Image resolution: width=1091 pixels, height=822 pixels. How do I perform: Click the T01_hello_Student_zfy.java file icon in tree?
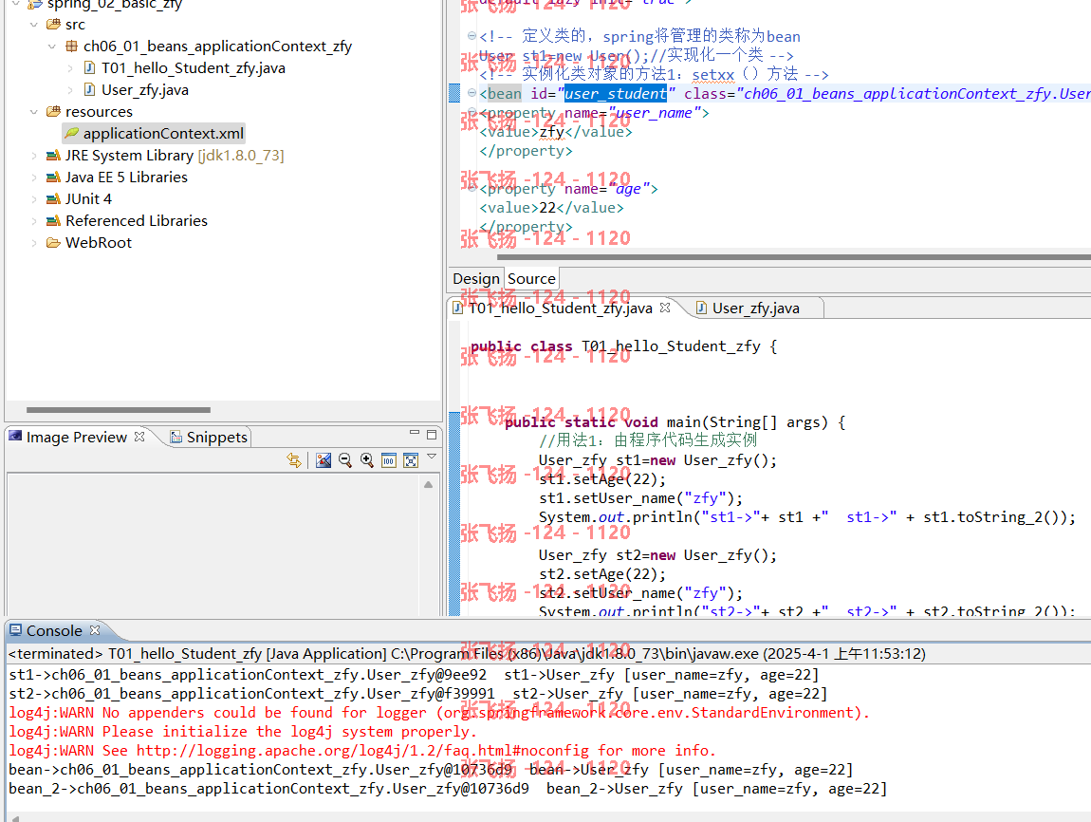pyautogui.click(x=89, y=67)
